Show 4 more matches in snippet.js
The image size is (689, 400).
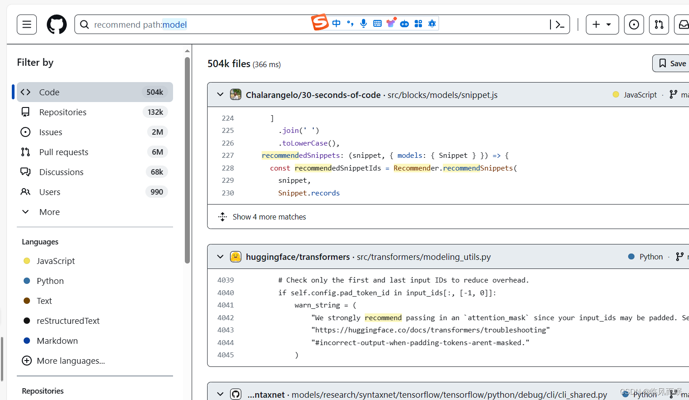(x=269, y=217)
